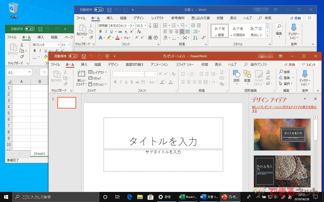Click Word's Format Painter brush

click(91, 37)
